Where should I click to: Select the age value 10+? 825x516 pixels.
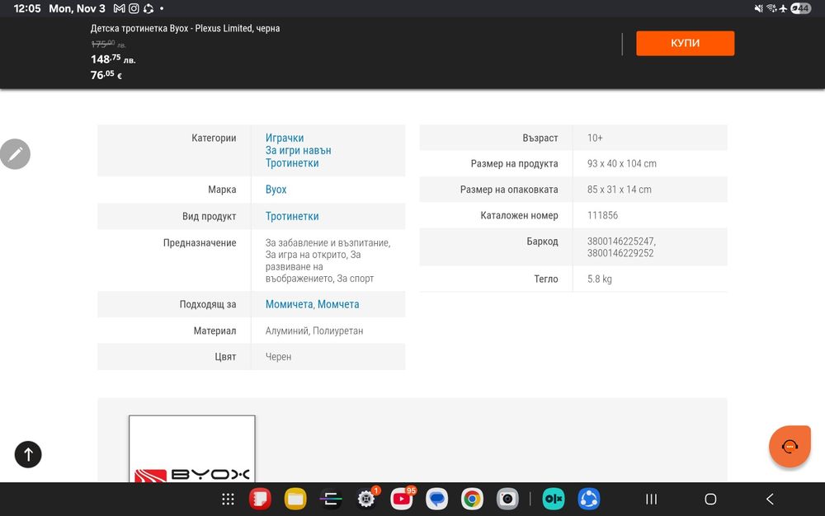pos(595,138)
